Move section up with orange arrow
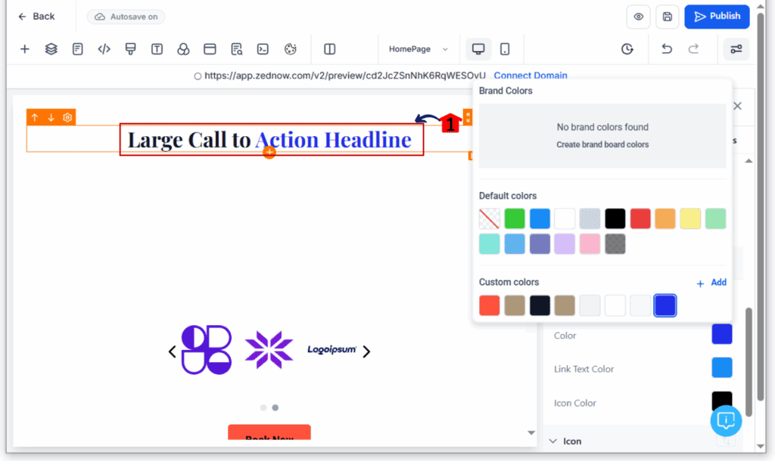Screen dimensions: 775x461 point(35,117)
